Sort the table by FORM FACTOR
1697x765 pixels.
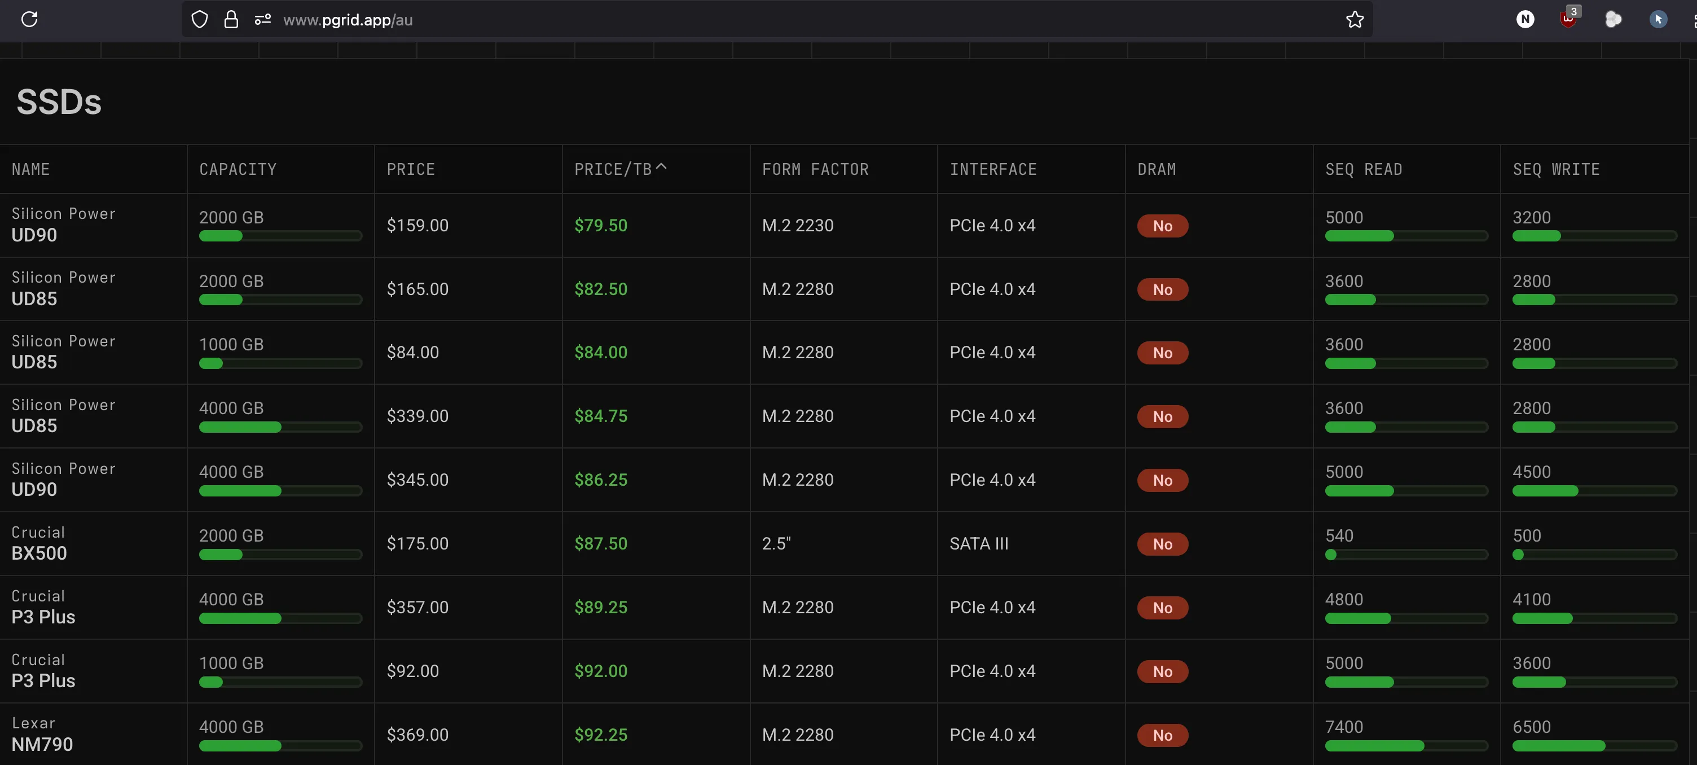pyautogui.click(x=816, y=169)
